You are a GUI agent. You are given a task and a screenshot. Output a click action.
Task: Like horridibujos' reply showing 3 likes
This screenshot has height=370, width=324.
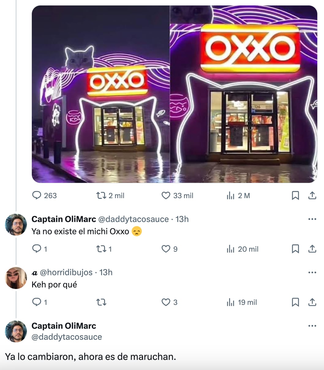(x=166, y=302)
